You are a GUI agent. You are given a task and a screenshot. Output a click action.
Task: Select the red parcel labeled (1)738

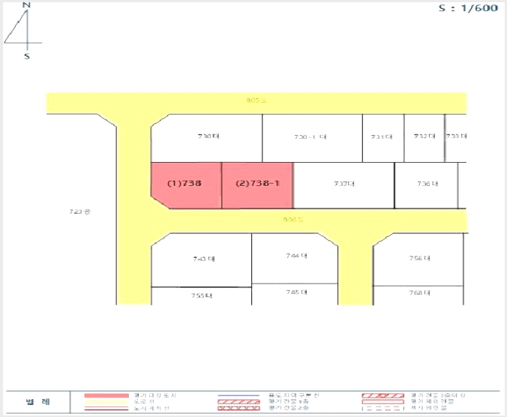[186, 185]
